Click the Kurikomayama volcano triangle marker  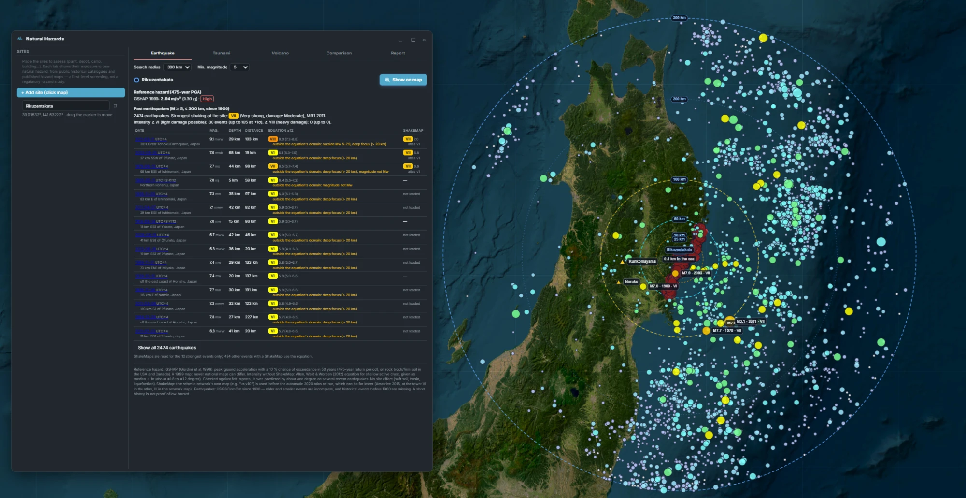tap(622, 262)
